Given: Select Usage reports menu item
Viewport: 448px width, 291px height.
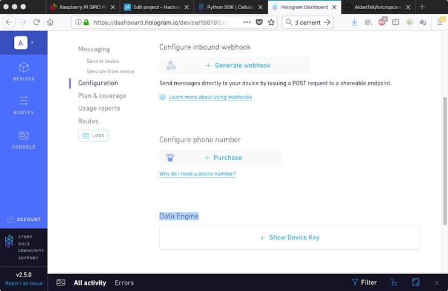Looking at the screenshot, I should coord(99,108).
